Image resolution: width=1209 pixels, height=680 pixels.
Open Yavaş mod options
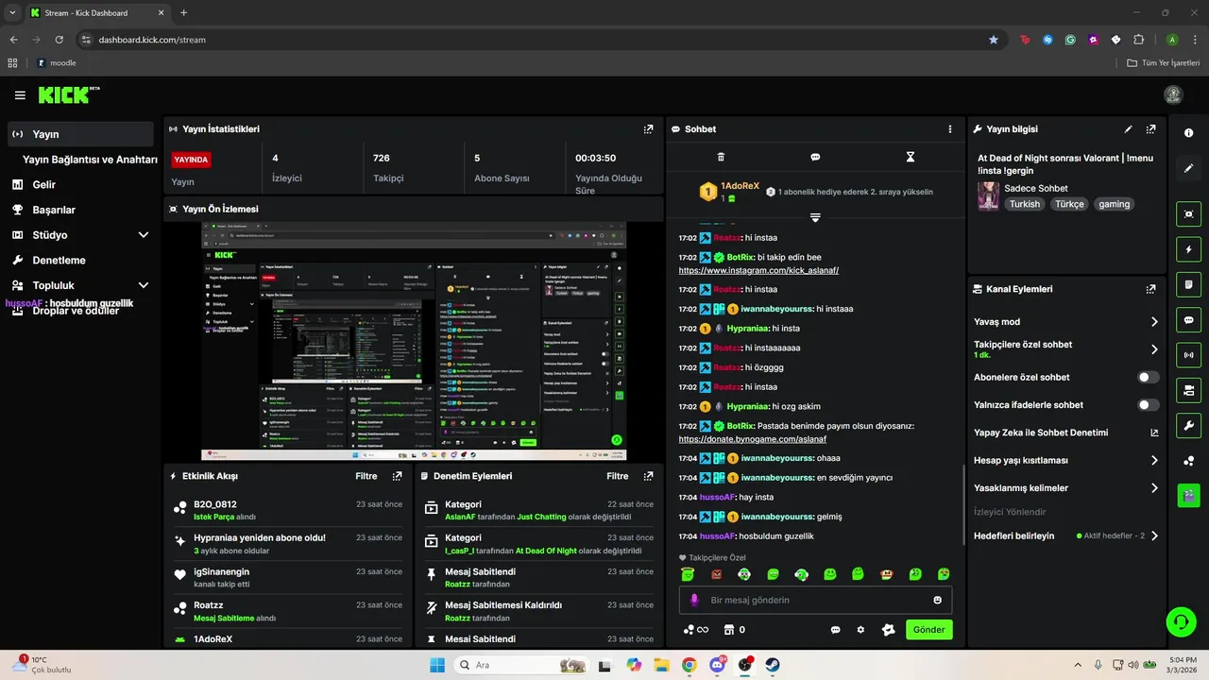coord(1065,322)
